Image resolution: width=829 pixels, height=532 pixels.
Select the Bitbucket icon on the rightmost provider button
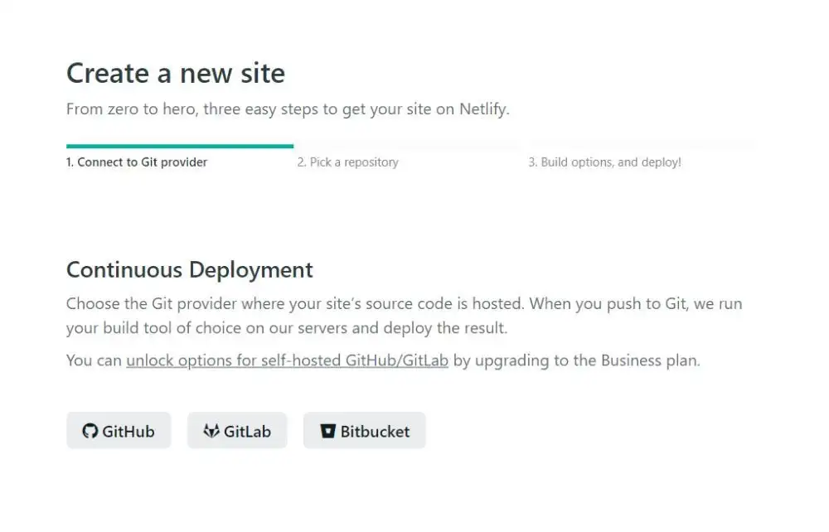coord(327,430)
